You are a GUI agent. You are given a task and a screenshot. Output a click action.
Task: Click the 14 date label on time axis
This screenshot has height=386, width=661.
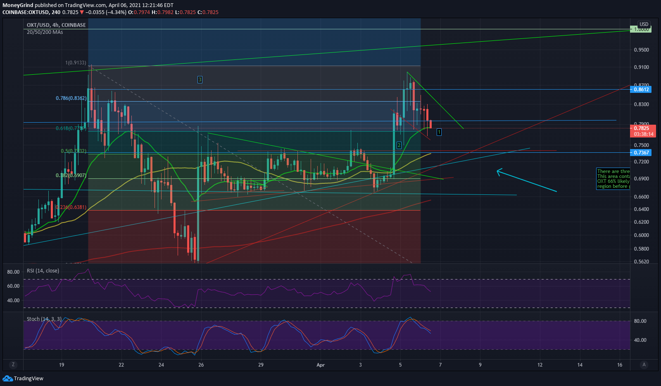coord(580,365)
